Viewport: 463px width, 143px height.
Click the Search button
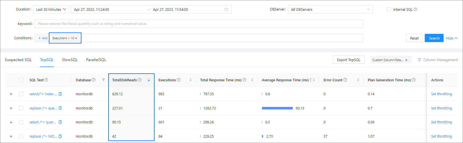434,38
